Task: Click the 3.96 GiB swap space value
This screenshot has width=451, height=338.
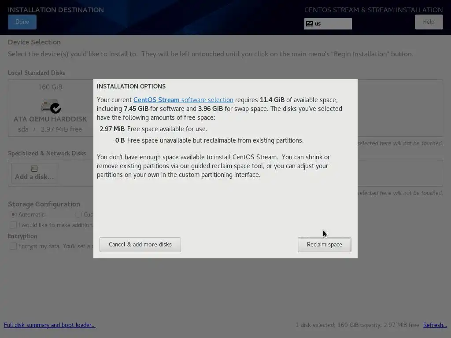Action: click(x=210, y=109)
